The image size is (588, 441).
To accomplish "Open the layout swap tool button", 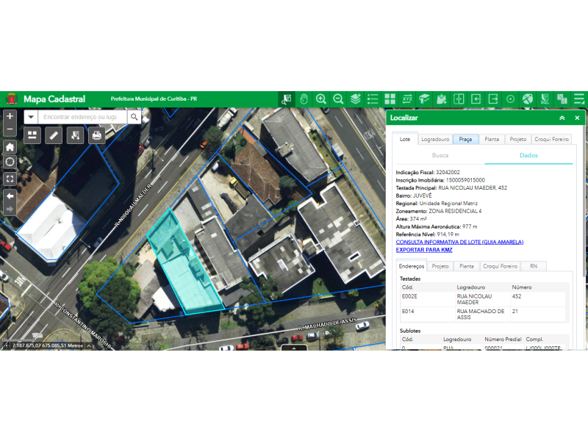I will (32, 135).
